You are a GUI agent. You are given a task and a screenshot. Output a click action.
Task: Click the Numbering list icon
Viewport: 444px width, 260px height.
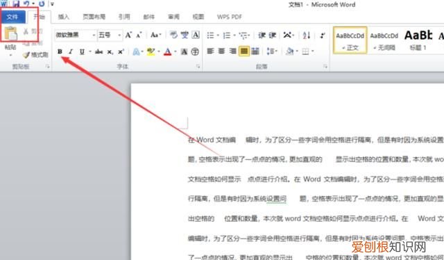227,35
